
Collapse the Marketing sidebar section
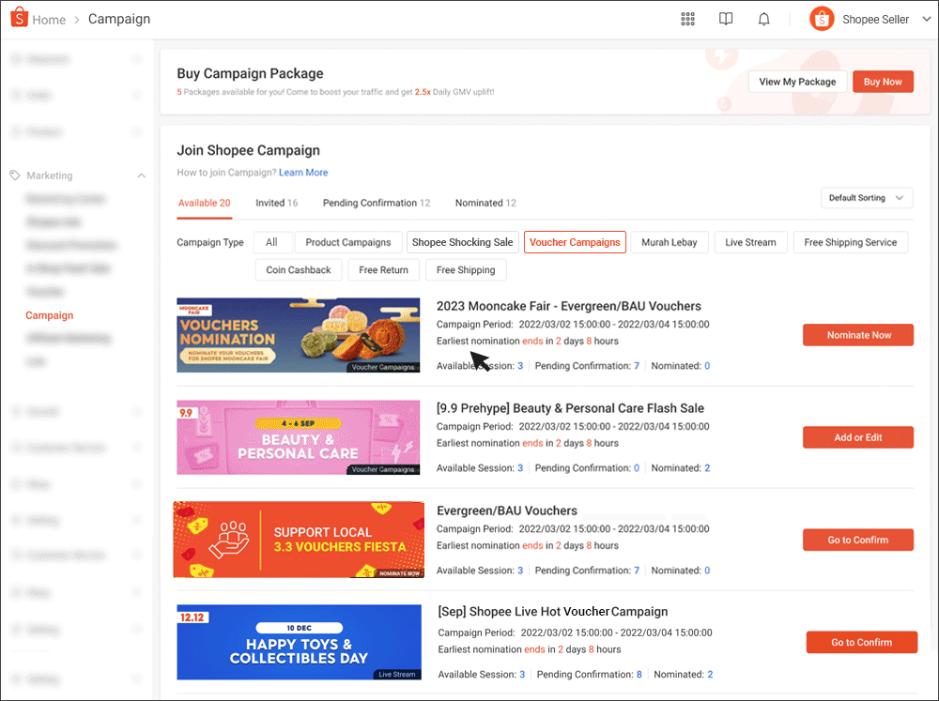click(x=142, y=175)
